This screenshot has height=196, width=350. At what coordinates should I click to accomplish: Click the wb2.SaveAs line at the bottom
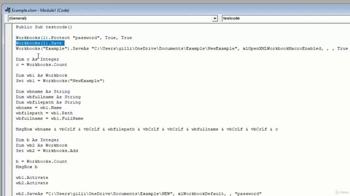138,194
